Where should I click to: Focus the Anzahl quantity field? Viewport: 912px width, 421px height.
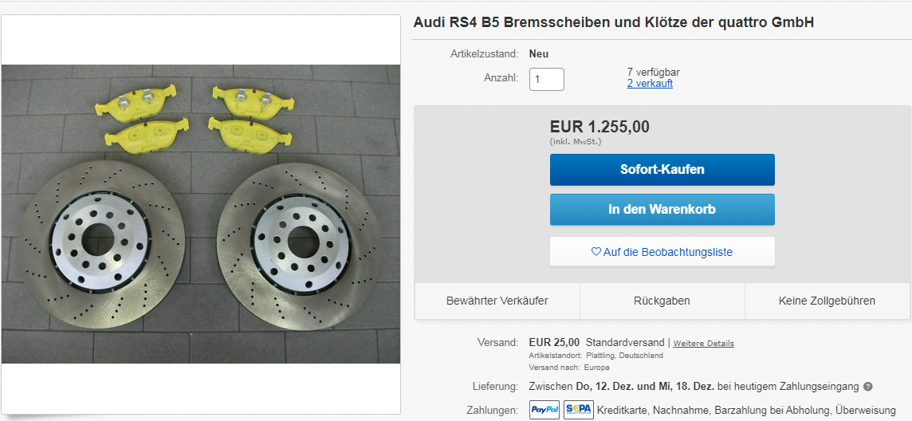point(547,79)
